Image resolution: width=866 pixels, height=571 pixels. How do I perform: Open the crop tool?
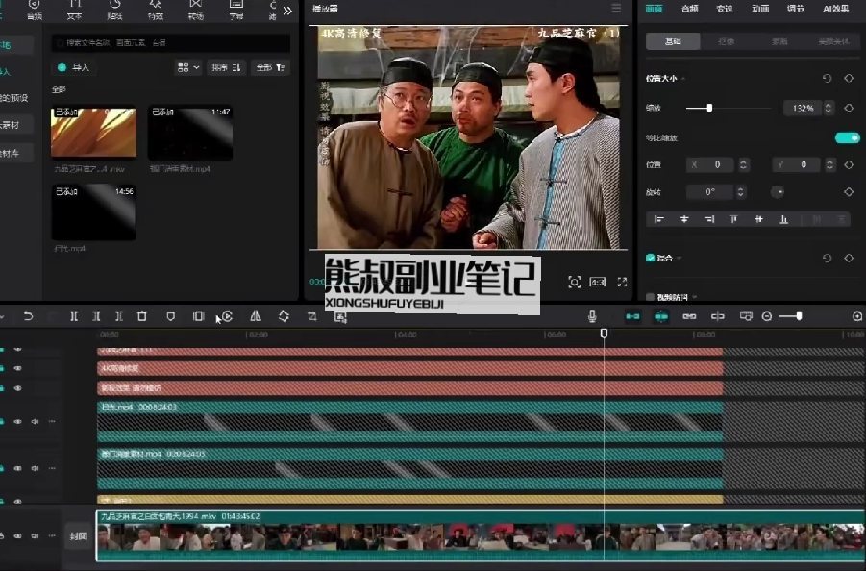tap(312, 316)
